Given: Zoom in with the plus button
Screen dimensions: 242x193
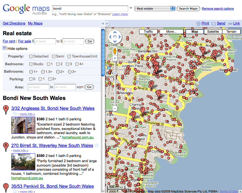Looking at the screenshot, I should point(115,58).
